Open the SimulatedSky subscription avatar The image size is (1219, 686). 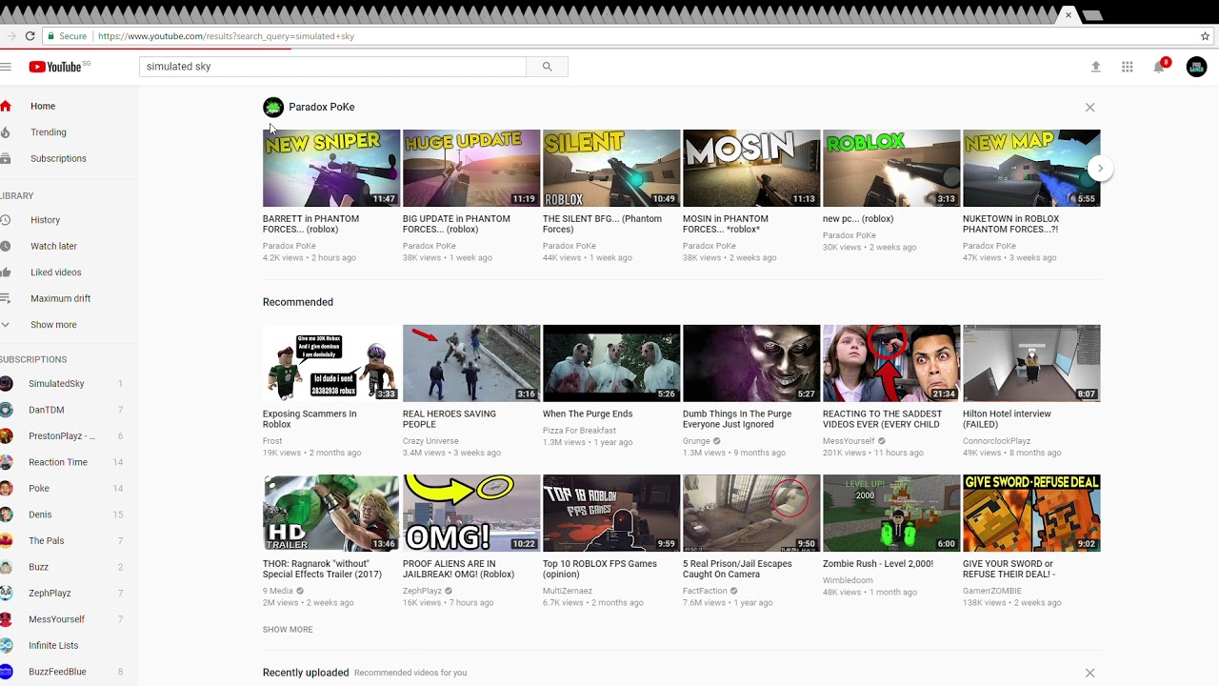[x=7, y=384]
